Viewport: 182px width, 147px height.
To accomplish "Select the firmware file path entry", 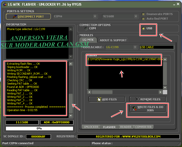I will 125,59.
